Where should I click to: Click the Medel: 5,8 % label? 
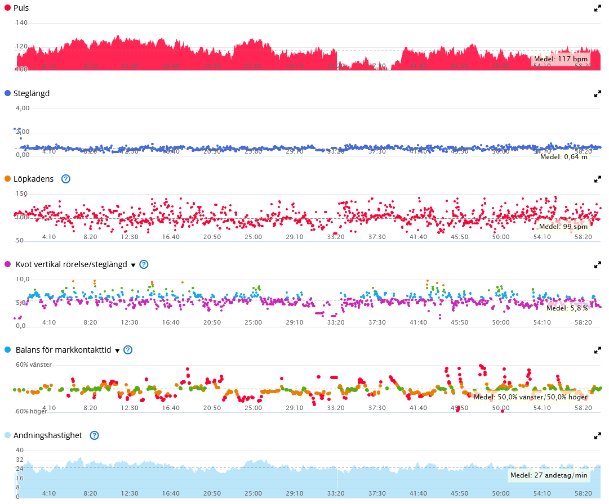click(x=567, y=308)
